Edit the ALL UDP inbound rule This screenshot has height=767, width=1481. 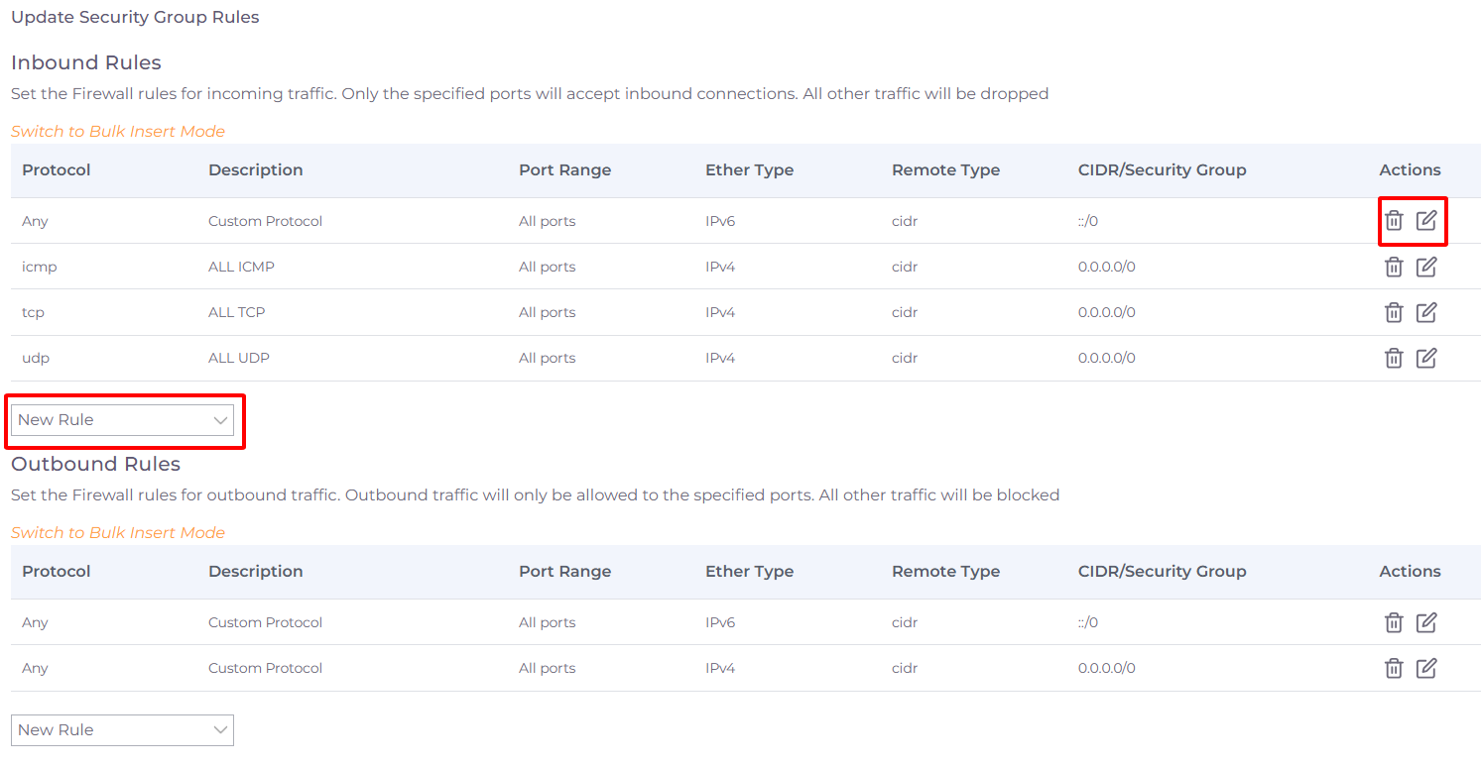click(1426, 358)
